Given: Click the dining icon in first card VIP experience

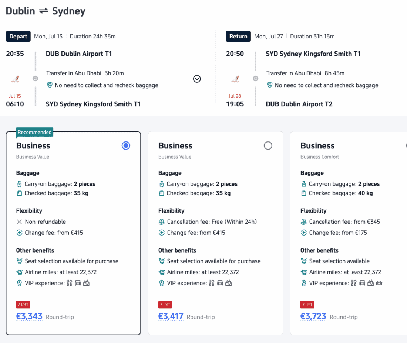Looking at the screenshot, I should pyautogui.click(x=69, y=283).
